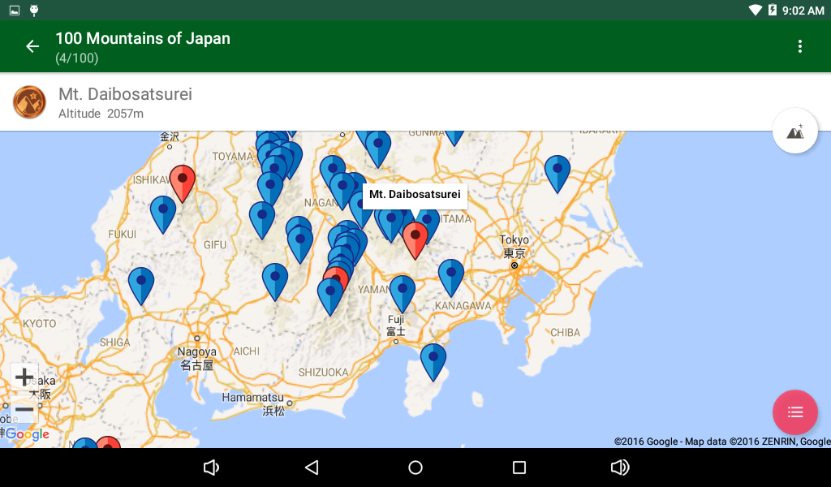Tap the (4/100) progress count
Screen dimensions: 831x487
tap(77, 58)
